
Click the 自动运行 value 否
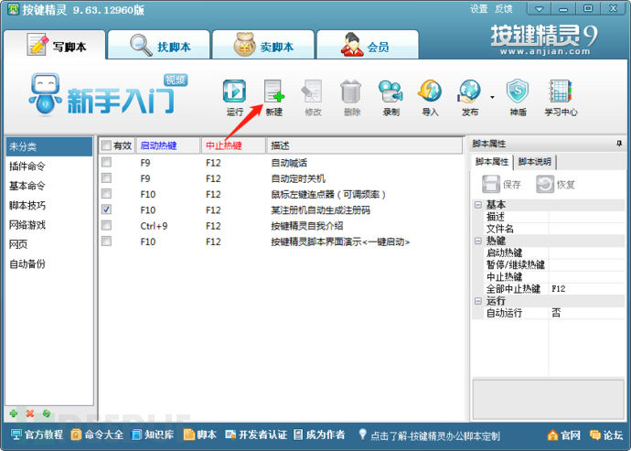click(x=587, y=313)
